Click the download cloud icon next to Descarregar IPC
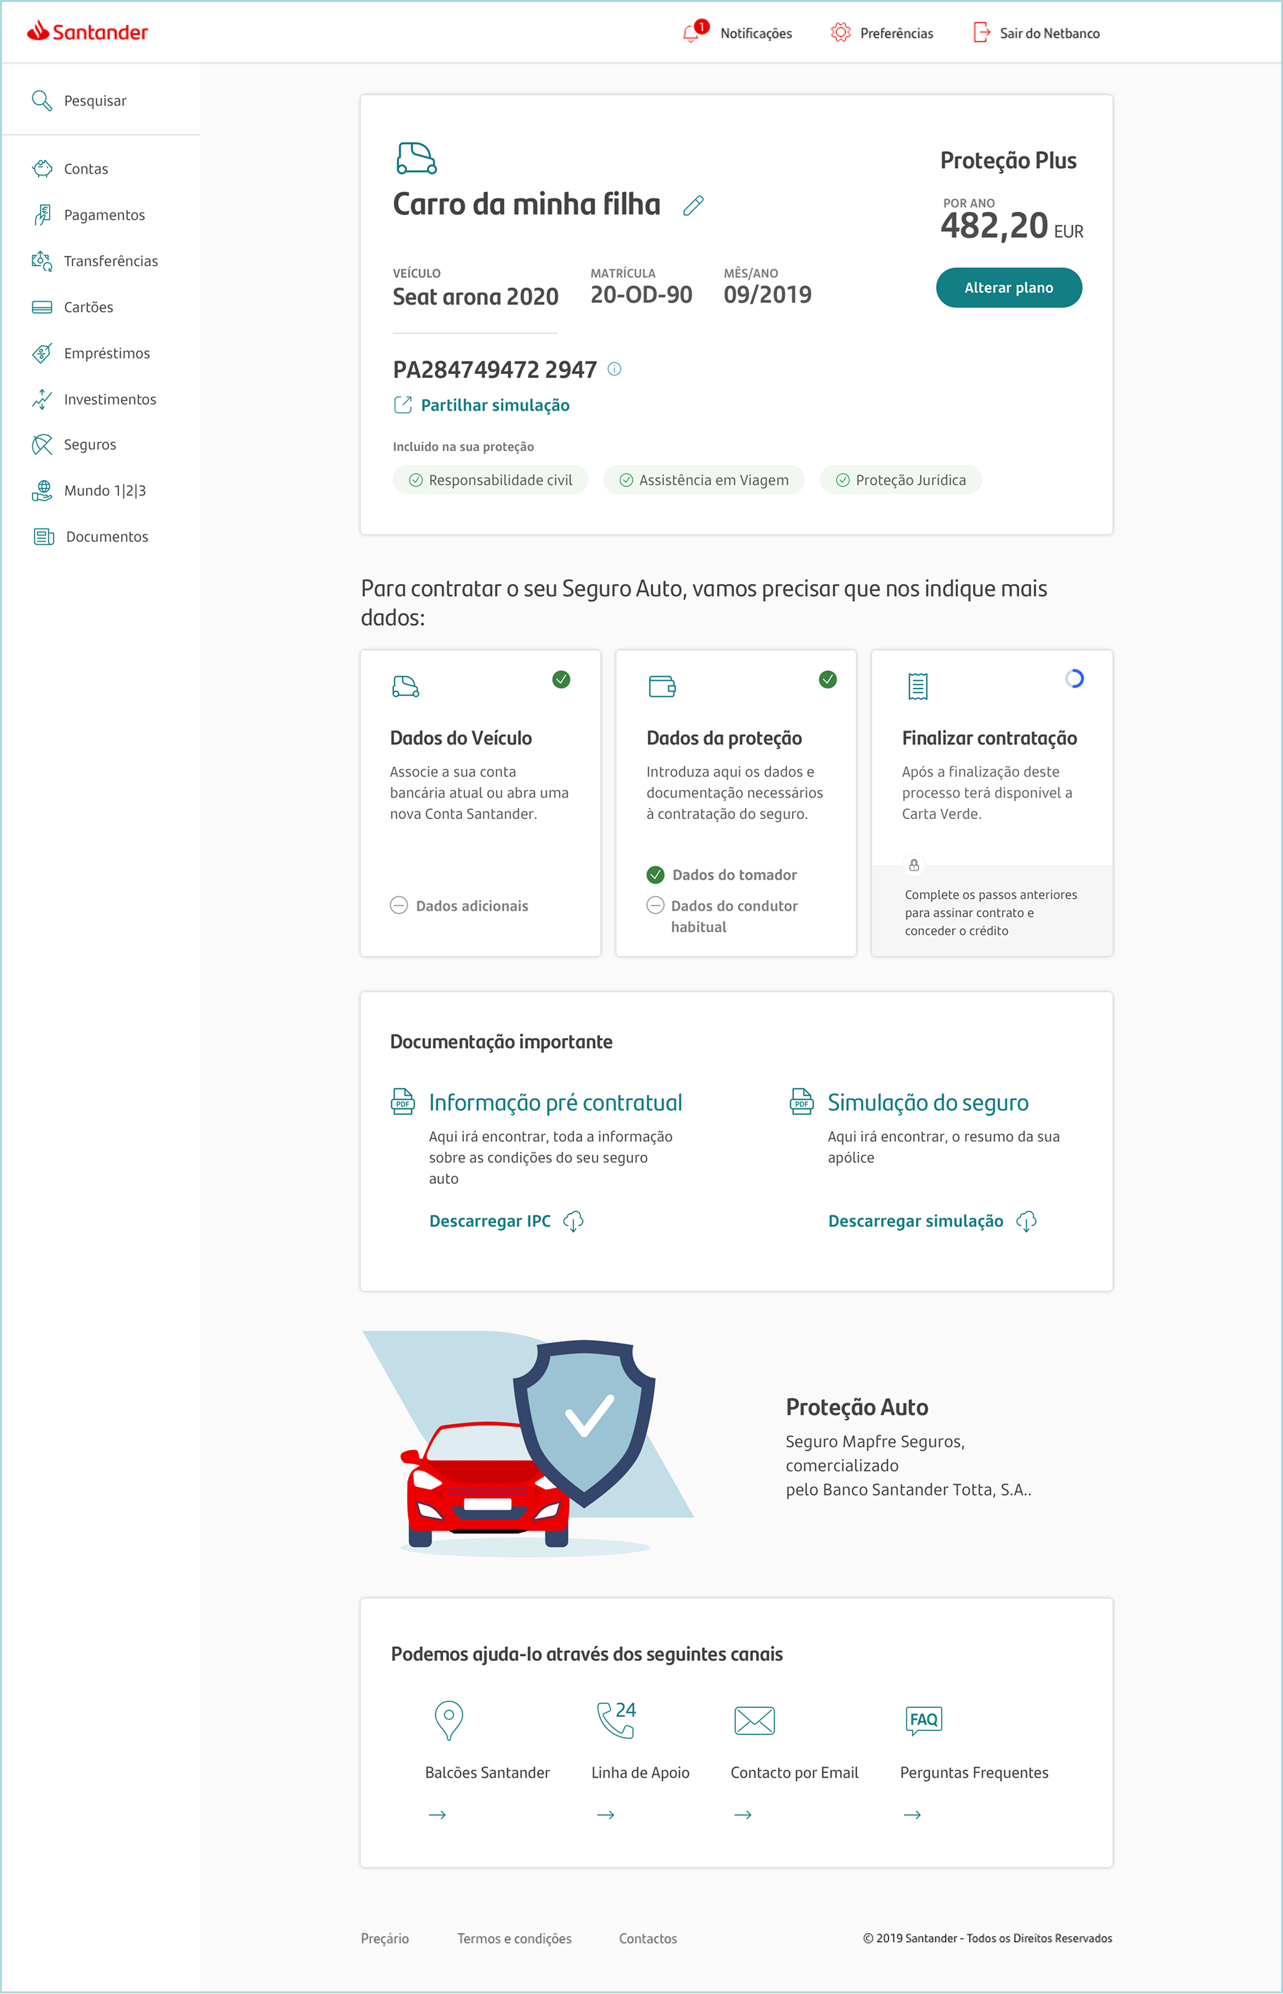Viewport: 1283px width, 1994px height. click(x=573, y=1222)
